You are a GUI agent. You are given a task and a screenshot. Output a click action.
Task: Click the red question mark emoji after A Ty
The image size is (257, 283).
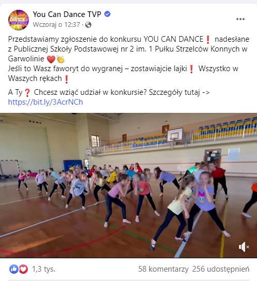pyautogui.click(x=27, y=93)
